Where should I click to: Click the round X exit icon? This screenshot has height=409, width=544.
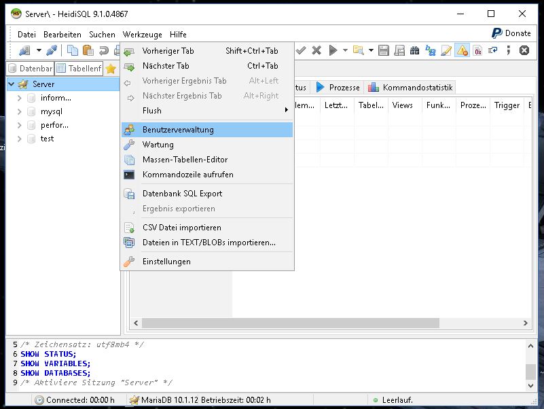(x=524, y=51)
